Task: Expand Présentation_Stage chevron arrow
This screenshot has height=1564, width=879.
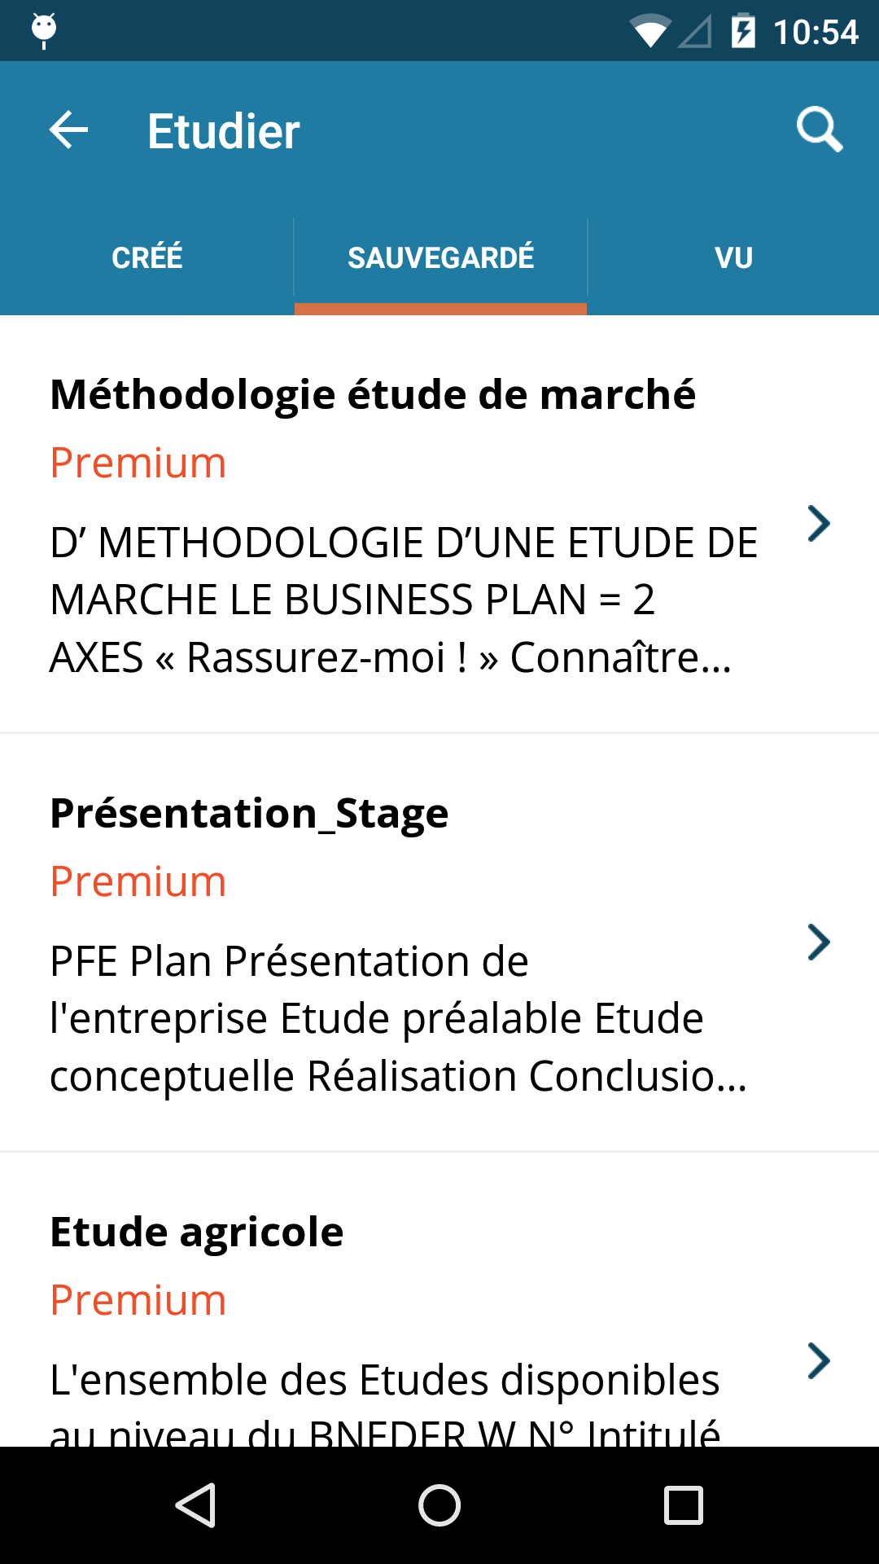Action: 819,942
